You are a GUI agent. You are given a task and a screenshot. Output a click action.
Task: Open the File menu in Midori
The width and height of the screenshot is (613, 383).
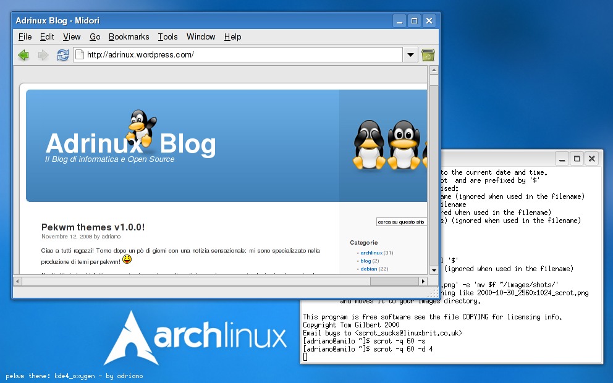click(x=25, y=36)
